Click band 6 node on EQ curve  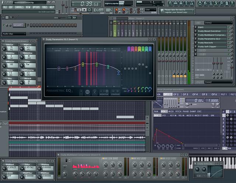108,67
